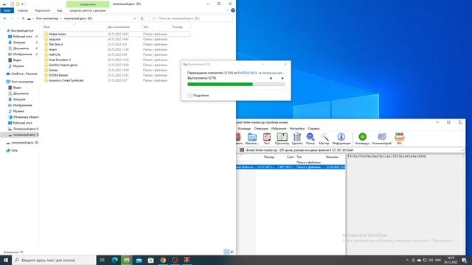472x265 pixels.
Task: Sort by Тип column header in Explorer
Action: point(146,27)
